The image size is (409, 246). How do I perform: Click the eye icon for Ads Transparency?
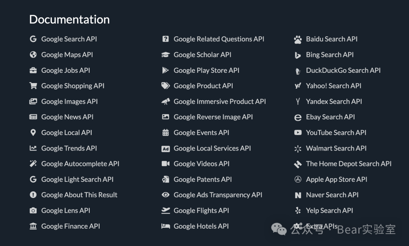click(x=165, y=195)
